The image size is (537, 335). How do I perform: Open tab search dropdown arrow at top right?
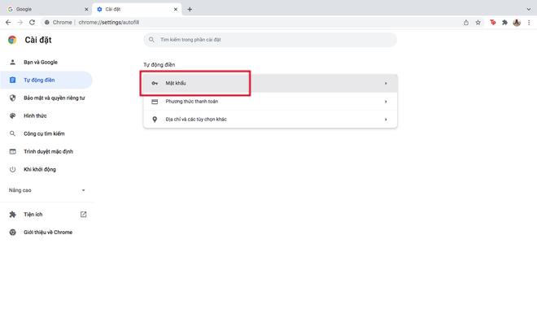click(x=528, y=9)
